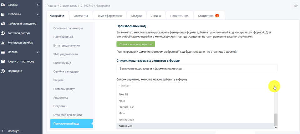Open Защита settings section
300x134 pixels.
[58, 80]
